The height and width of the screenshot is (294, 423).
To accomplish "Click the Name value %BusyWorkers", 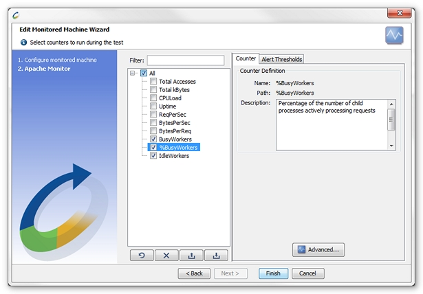I will tap(295, 83).
